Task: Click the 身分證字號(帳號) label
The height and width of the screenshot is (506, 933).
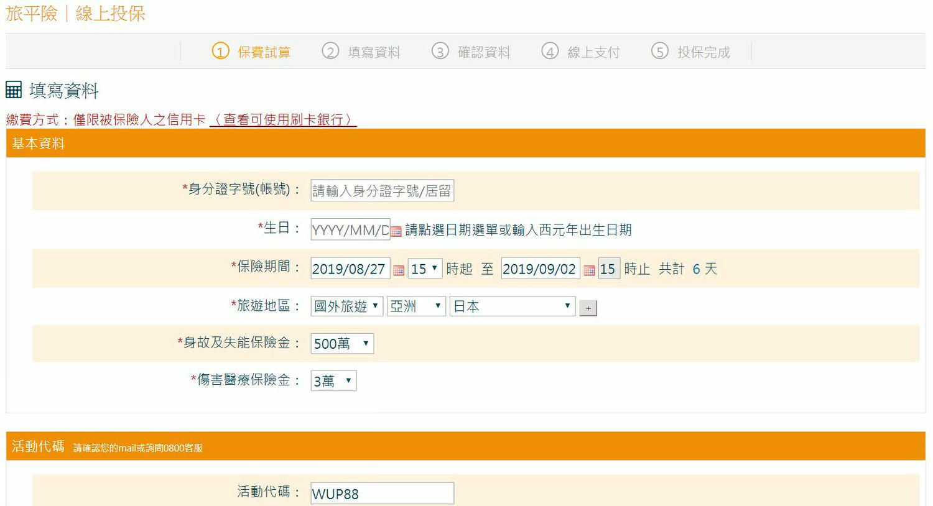Action: pos(241,189)
